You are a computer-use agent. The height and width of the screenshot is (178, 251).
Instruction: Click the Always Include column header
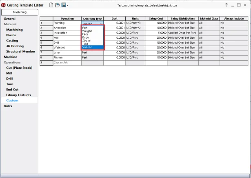pyautogui.click(x=234, y=19)
